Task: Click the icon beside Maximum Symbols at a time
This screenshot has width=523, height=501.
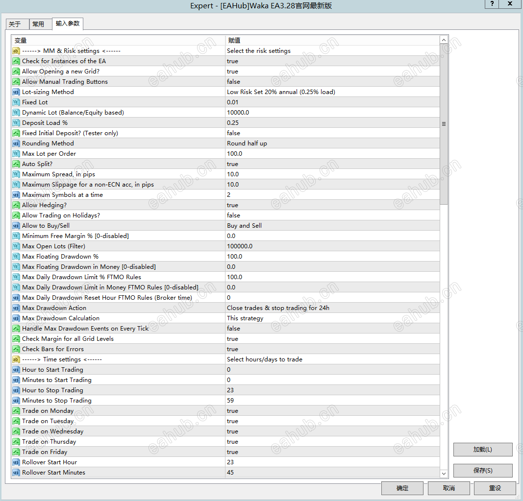Action: pyautogui.click(x=16, y=195)
